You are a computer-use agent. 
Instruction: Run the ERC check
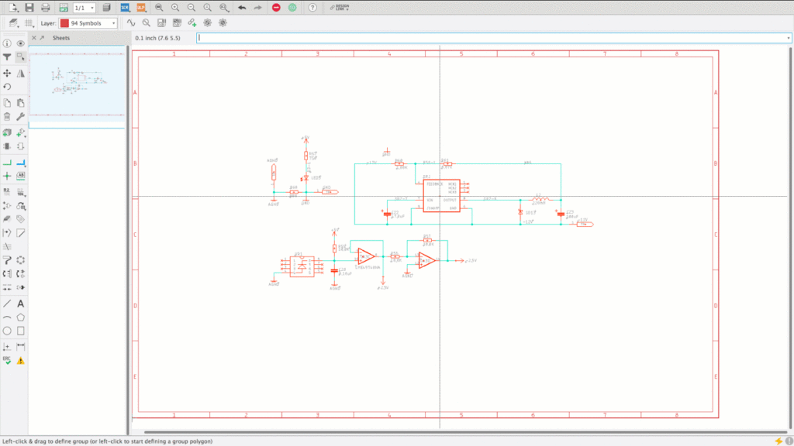coord(7,360)
